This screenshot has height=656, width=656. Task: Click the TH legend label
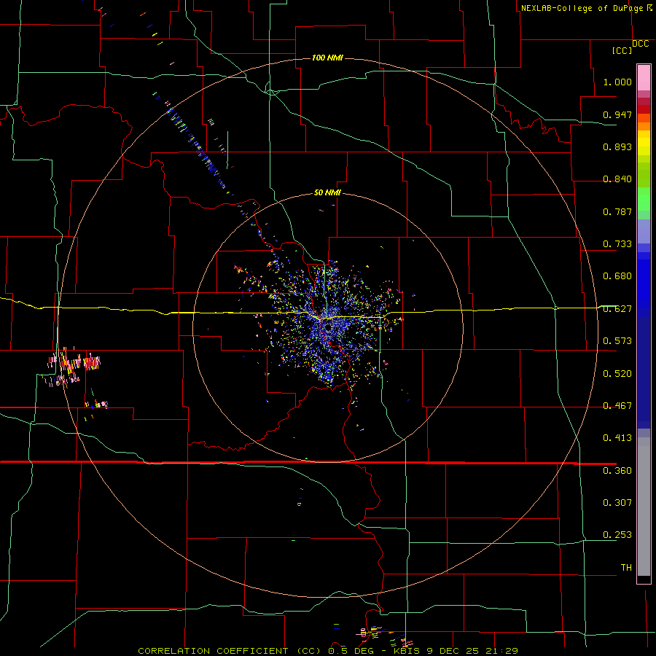pos(626,568)
